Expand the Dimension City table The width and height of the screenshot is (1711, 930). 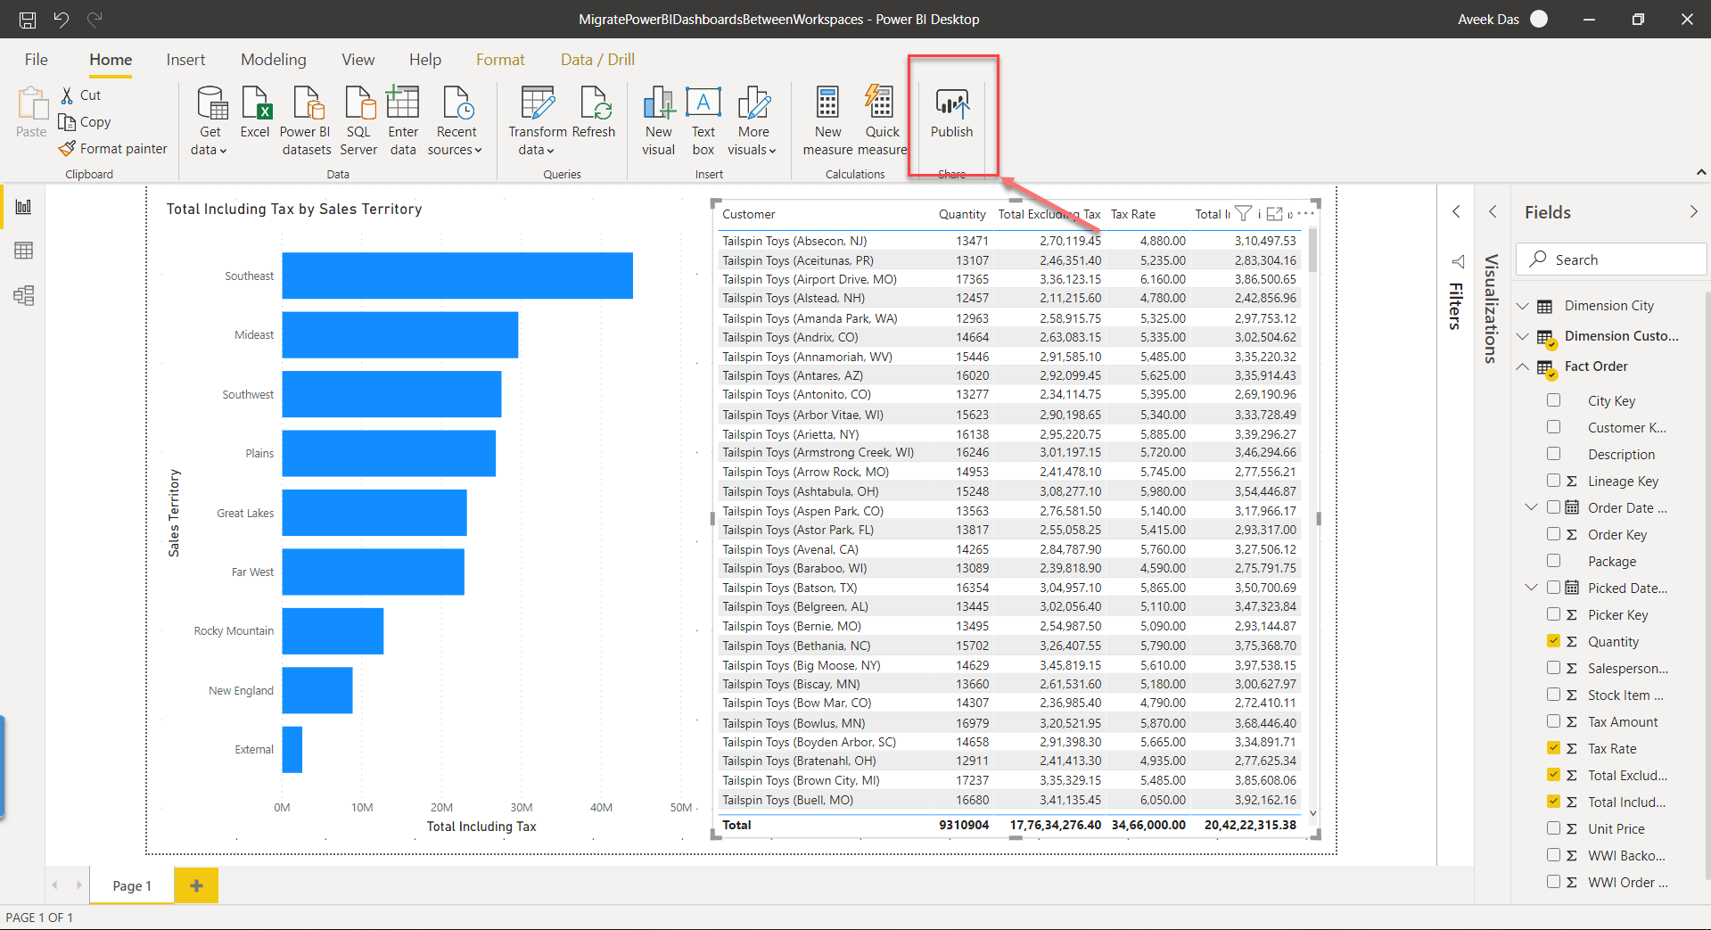[1522, 306]
